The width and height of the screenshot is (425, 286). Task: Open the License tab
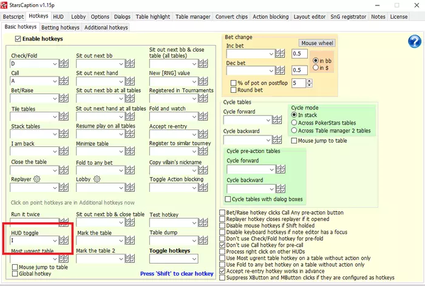(x=399, y=17)
